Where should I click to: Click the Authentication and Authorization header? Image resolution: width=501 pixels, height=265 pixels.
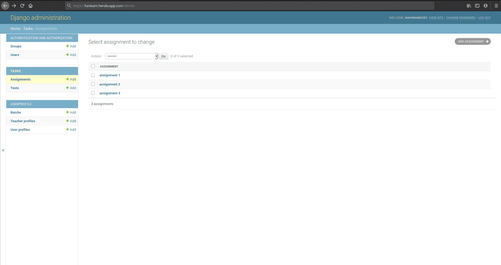41,38
